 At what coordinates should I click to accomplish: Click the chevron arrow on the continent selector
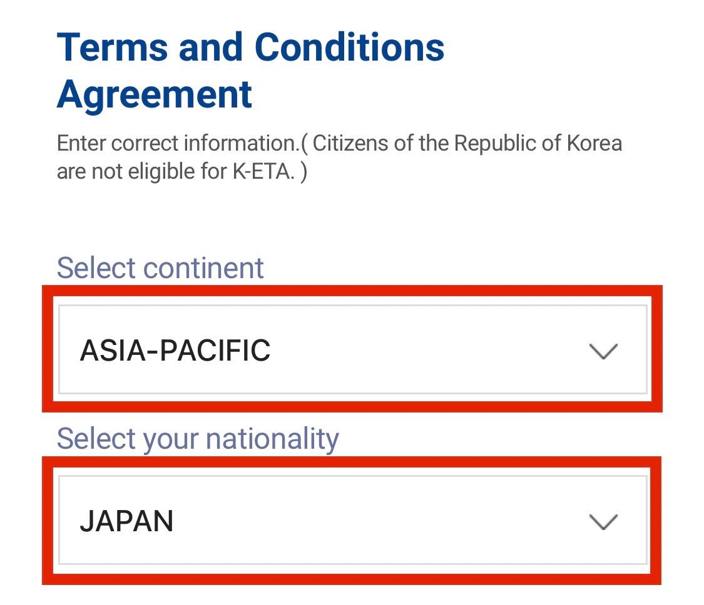click(x=603, y=351)
